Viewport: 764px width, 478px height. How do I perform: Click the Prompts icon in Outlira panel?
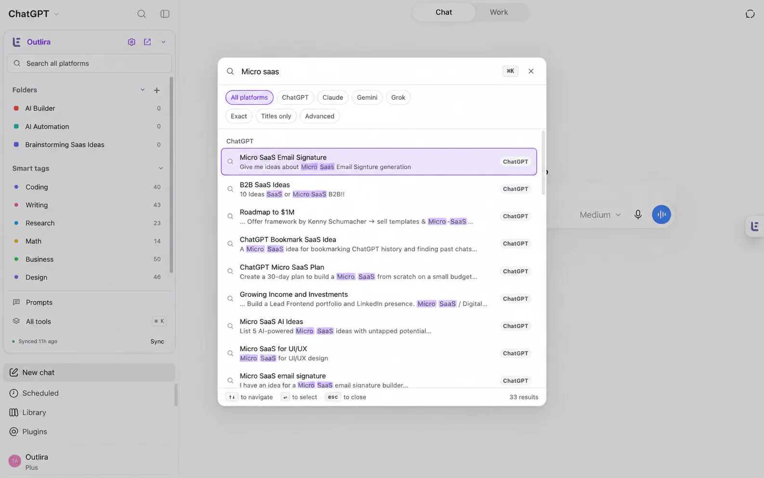pos(16,303)
